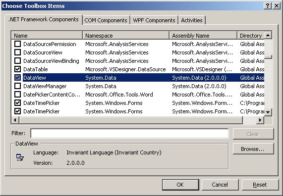This screenshot has height=196, width=283.
Task: Click the OK button
Action: tap(180, 185)
